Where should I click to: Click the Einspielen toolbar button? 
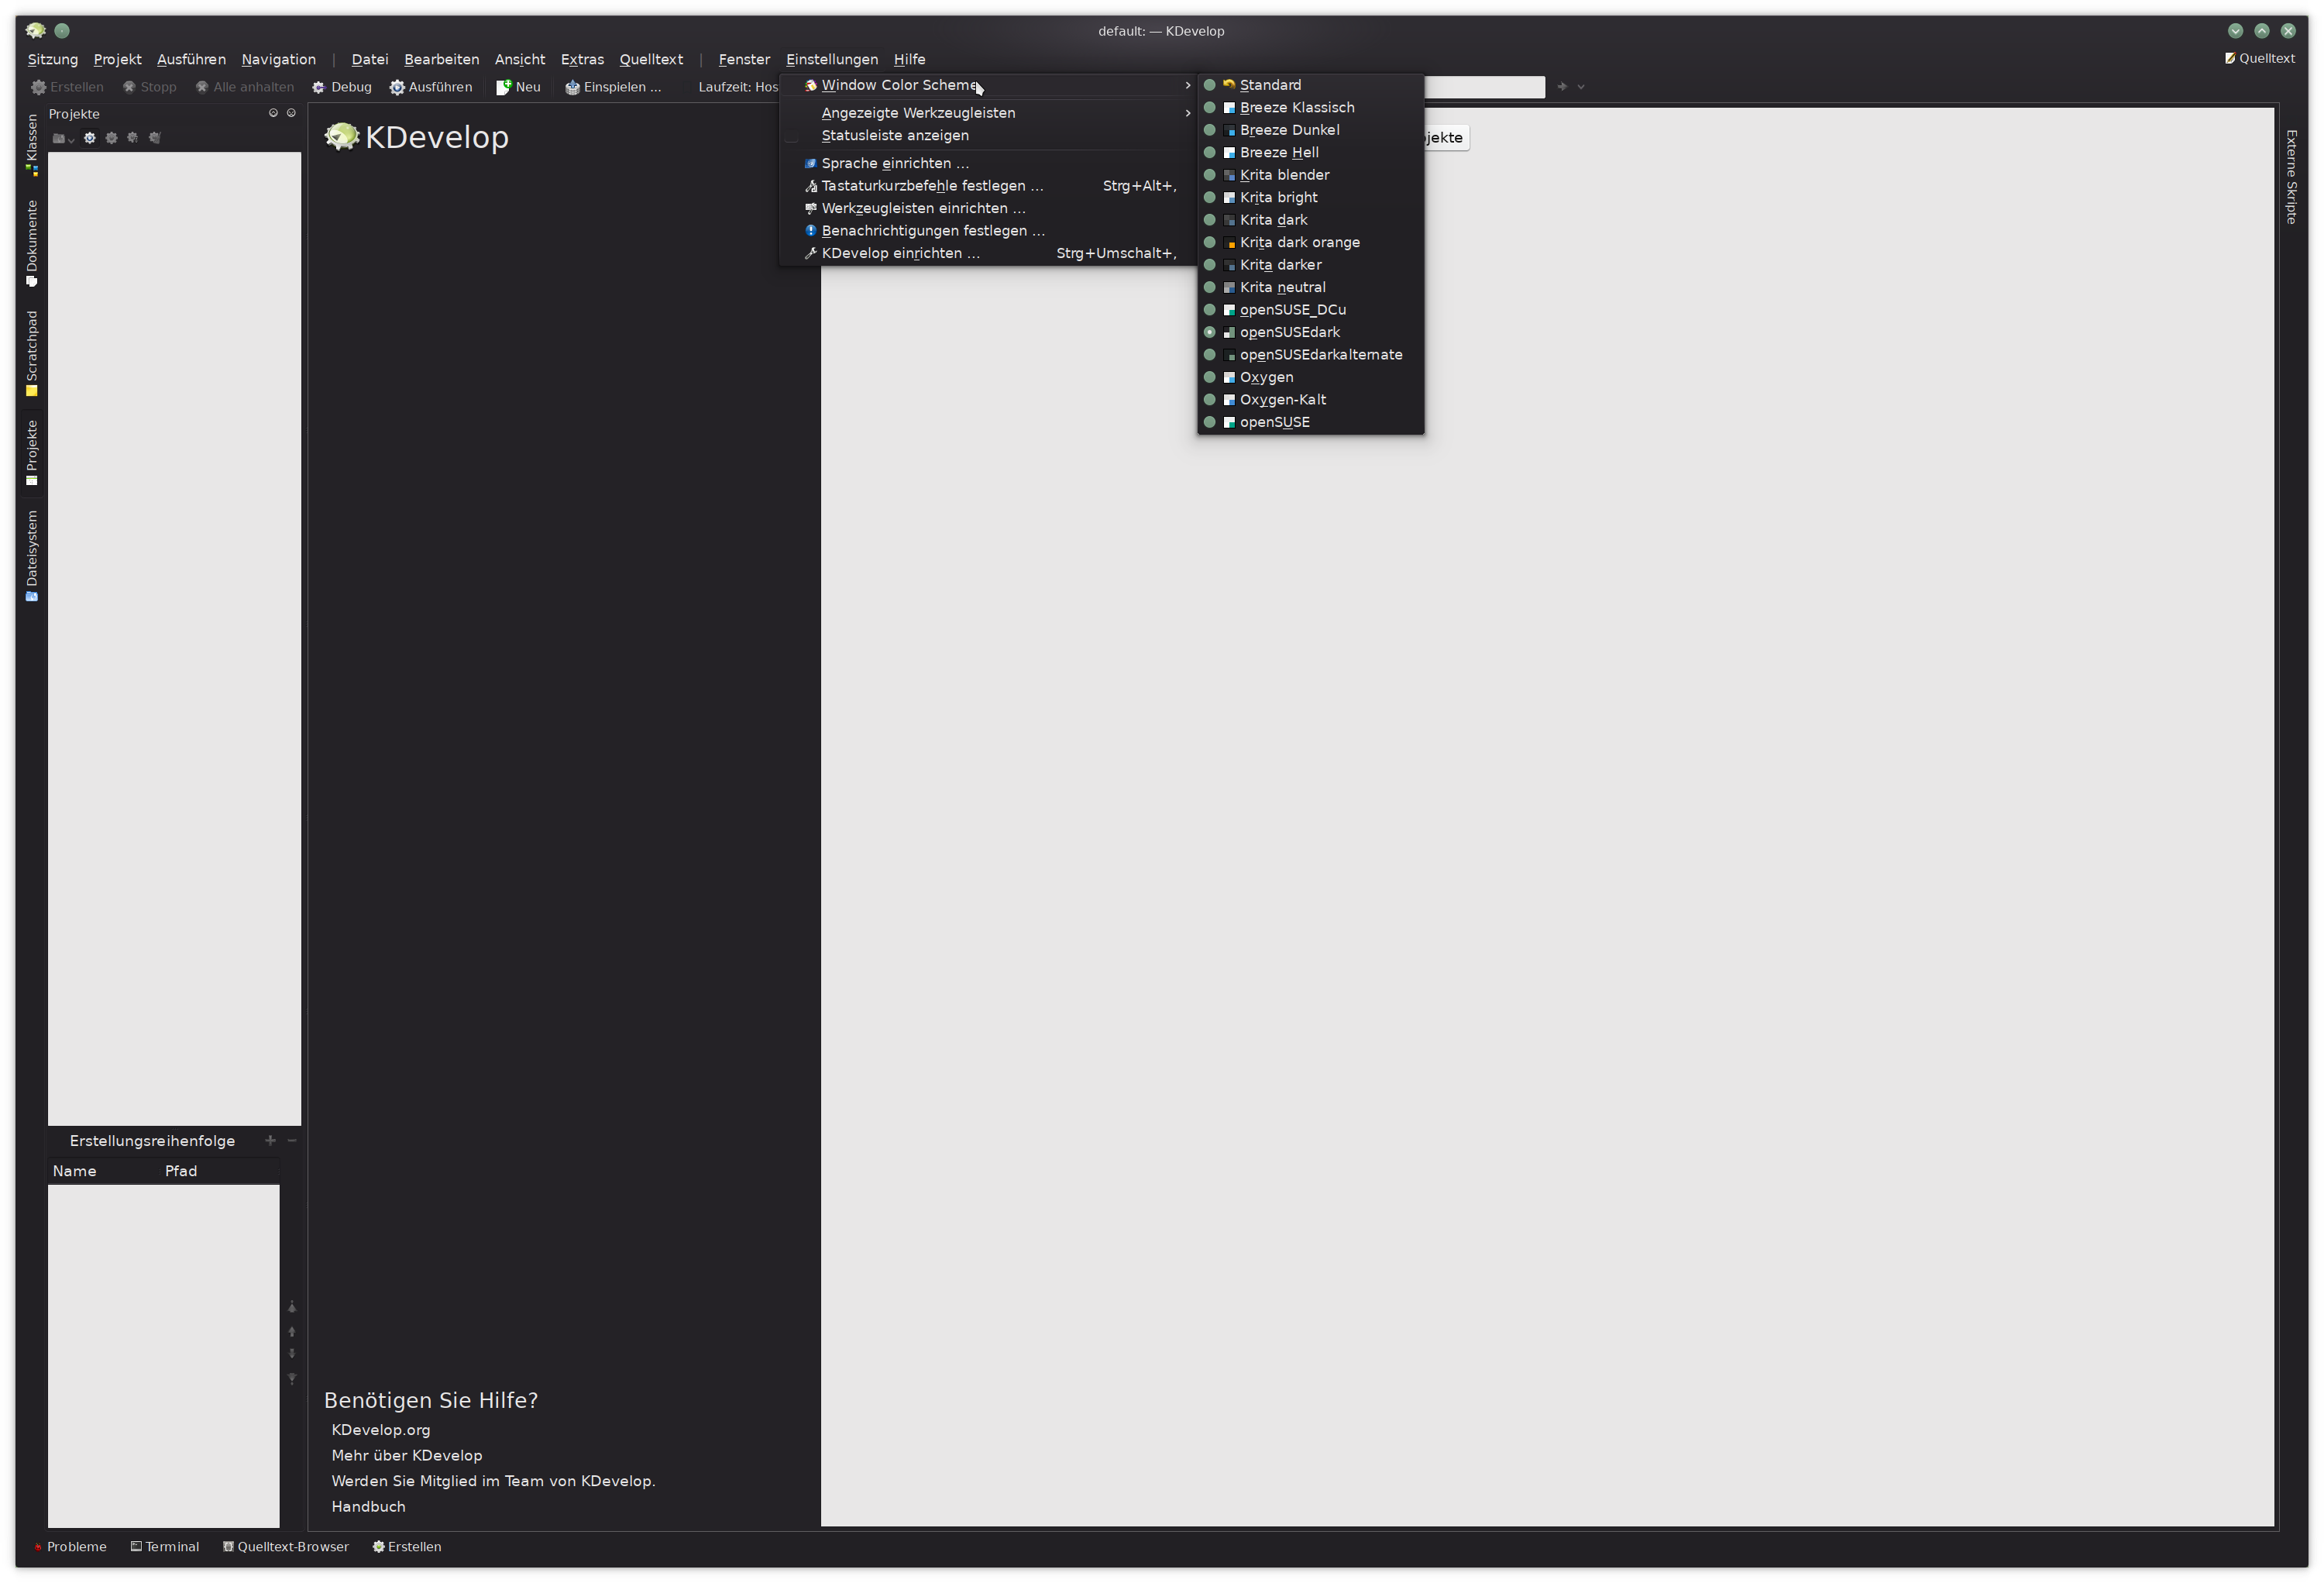(x=613, y=87)
